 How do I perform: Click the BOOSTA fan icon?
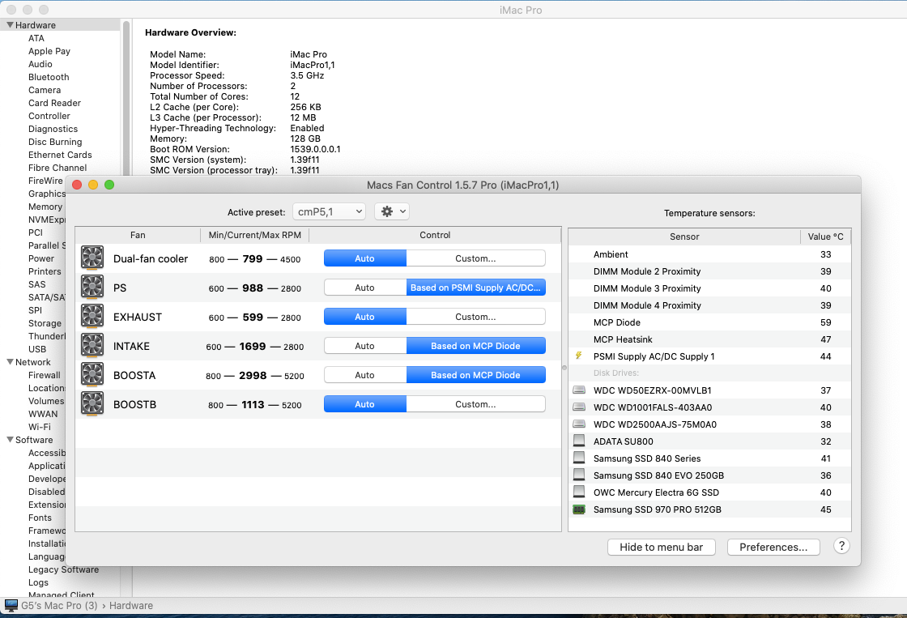[92, 375]
